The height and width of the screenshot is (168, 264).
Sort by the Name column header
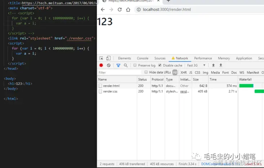pyautogui.click(x=117, y=79)
